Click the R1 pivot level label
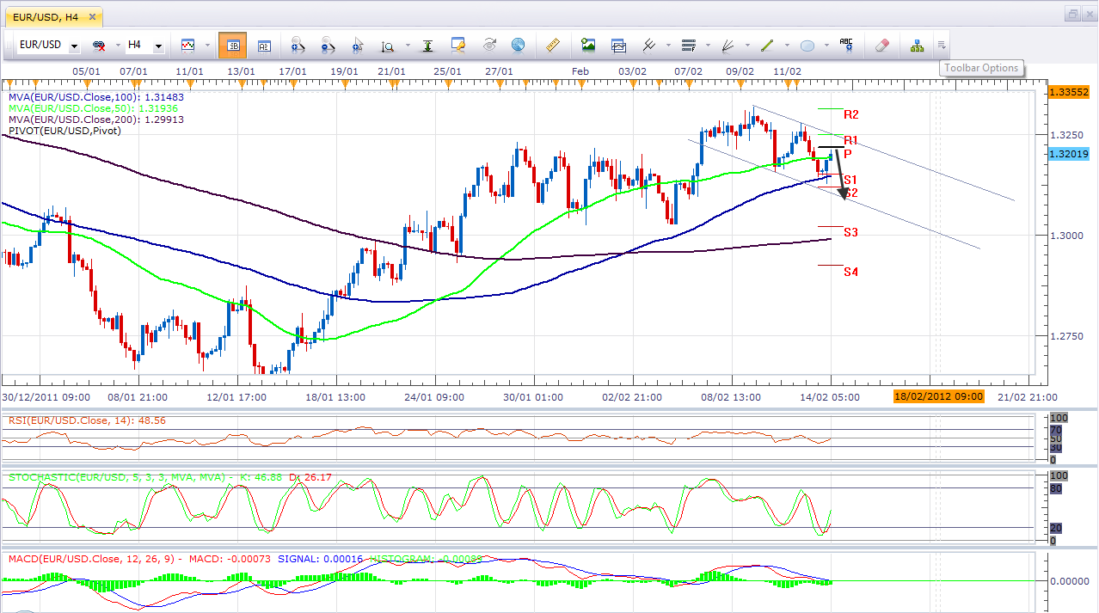The width and height of the screenshot is (1099, 613). pos(850,140)
